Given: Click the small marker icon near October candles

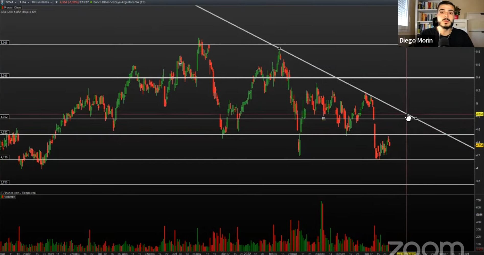Looking at the screenshot, I should tap(180, 64).
